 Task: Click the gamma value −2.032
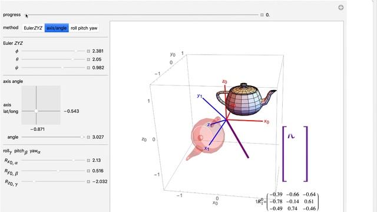pyautogui.click(x=100, y=181)
